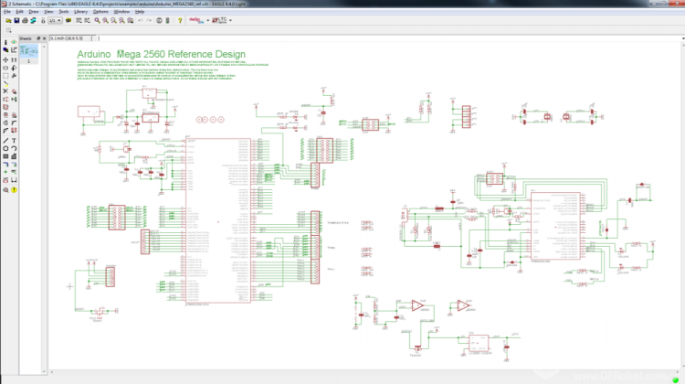Viewport: 685px width, 384px height.
Task: Select the Show eye tool
Action: click(x=14, y=42)
